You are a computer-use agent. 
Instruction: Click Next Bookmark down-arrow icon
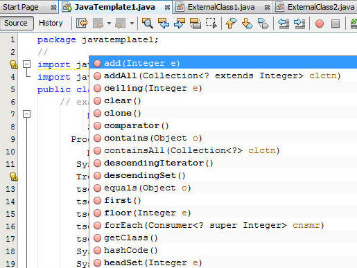[247, 23]
